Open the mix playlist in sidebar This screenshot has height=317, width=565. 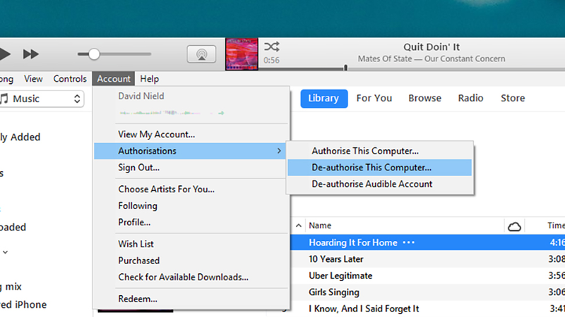[x=11, y=287]
